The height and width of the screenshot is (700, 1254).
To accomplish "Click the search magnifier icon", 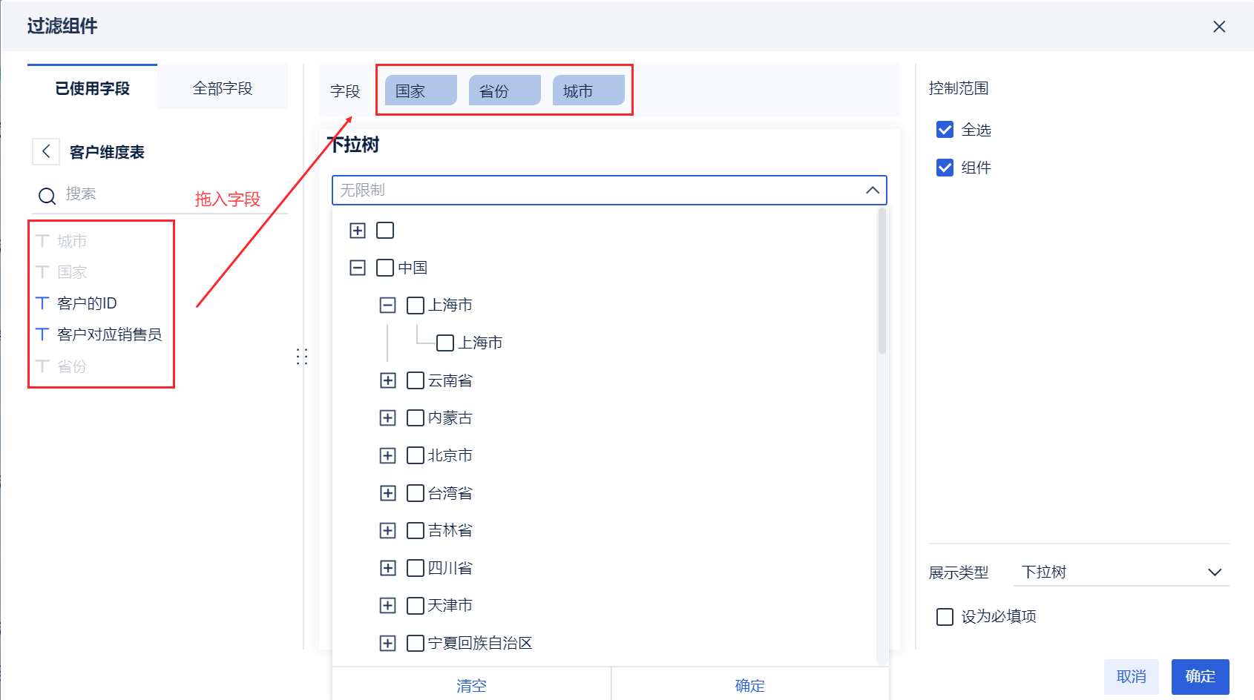I will pos(47,196).
